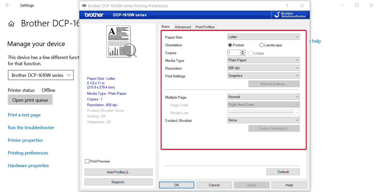
Task: Click Open print queue in Settings
Action: (x=30, y=100)
